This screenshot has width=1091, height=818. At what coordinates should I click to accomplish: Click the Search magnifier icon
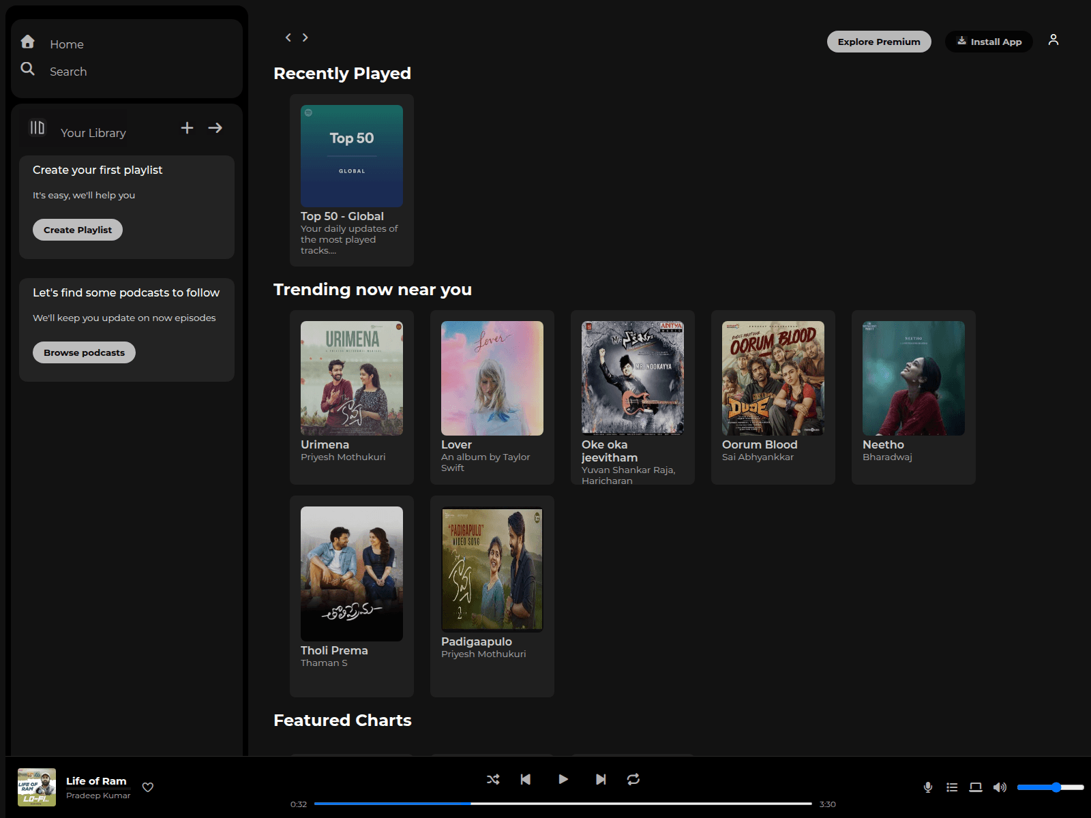(27, 69)
